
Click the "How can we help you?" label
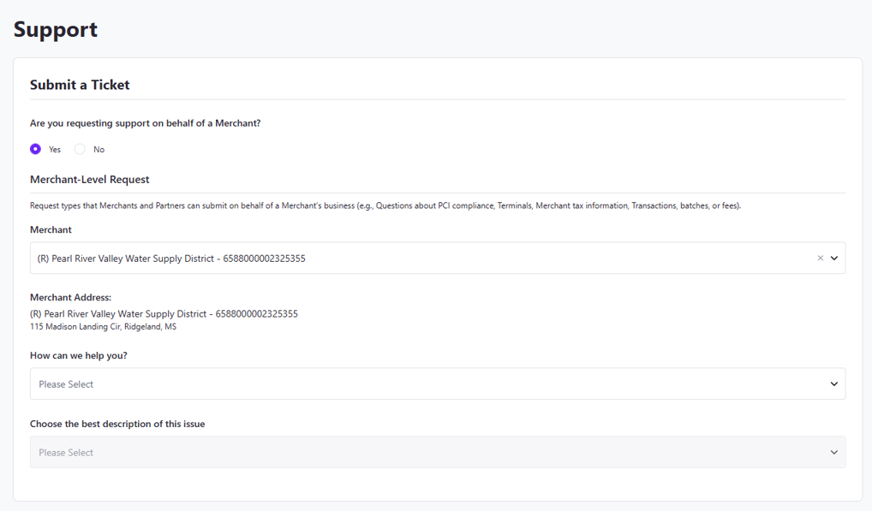pyautogui.click(x=79, y=355)
